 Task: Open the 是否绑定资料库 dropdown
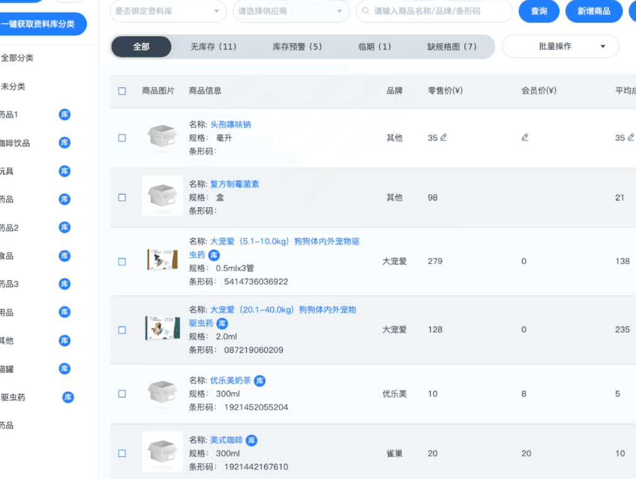(168, 11)
